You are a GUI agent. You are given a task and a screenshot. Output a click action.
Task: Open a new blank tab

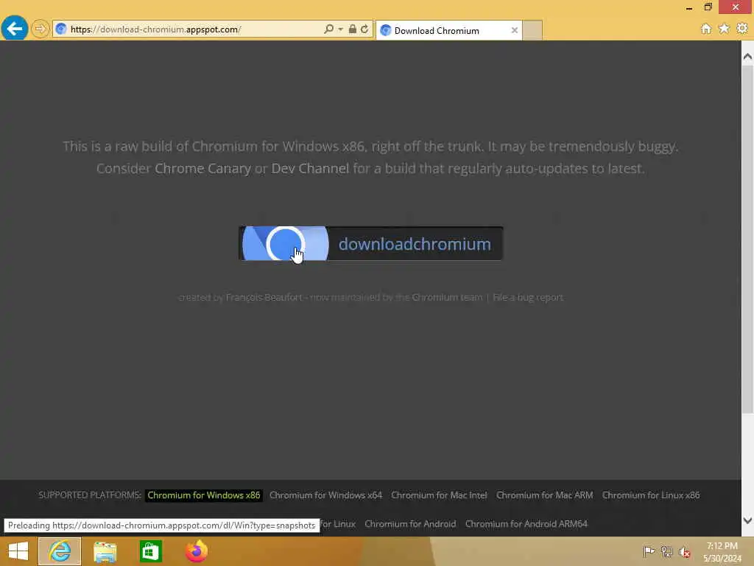[x=532, y=30]
